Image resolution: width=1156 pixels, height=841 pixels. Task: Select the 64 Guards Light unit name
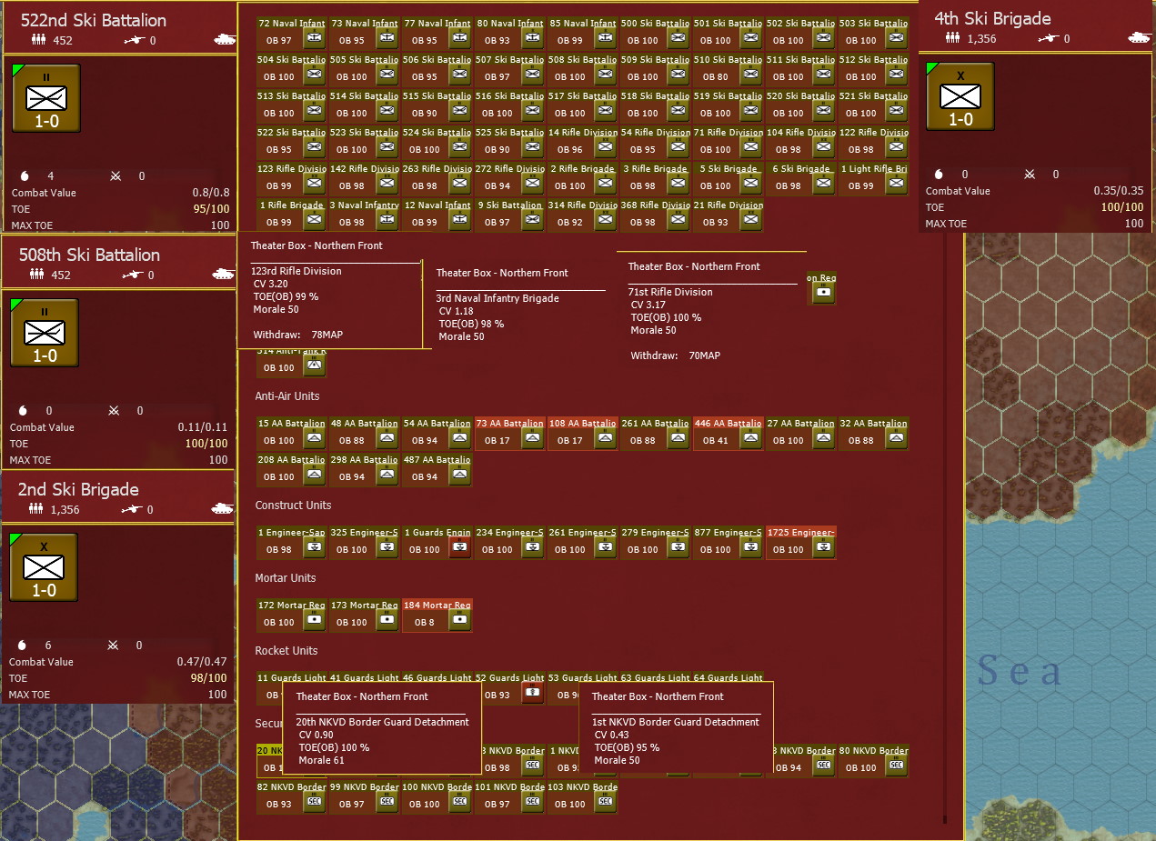click(x=728, y=678)
